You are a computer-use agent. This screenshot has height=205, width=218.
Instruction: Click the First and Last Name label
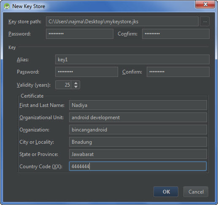point(42,105)
